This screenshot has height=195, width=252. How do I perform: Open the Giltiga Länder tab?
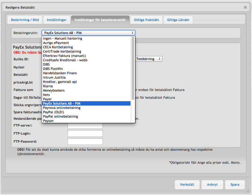(178, 20)
